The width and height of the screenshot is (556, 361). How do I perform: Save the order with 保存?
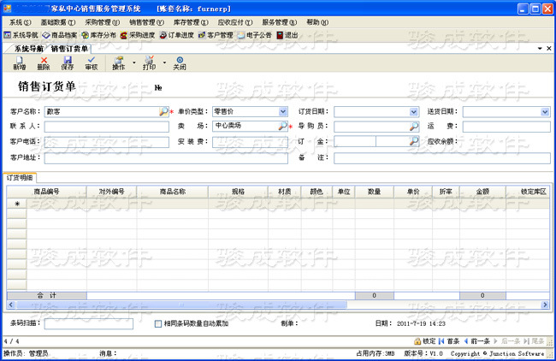(68, 63)
